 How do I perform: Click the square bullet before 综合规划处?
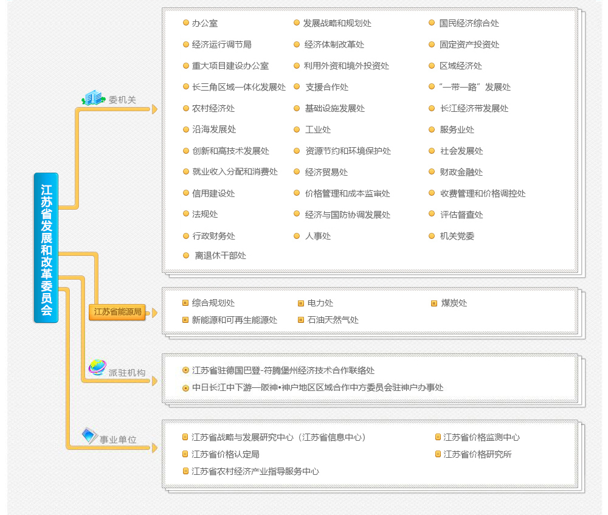point(185,303)
